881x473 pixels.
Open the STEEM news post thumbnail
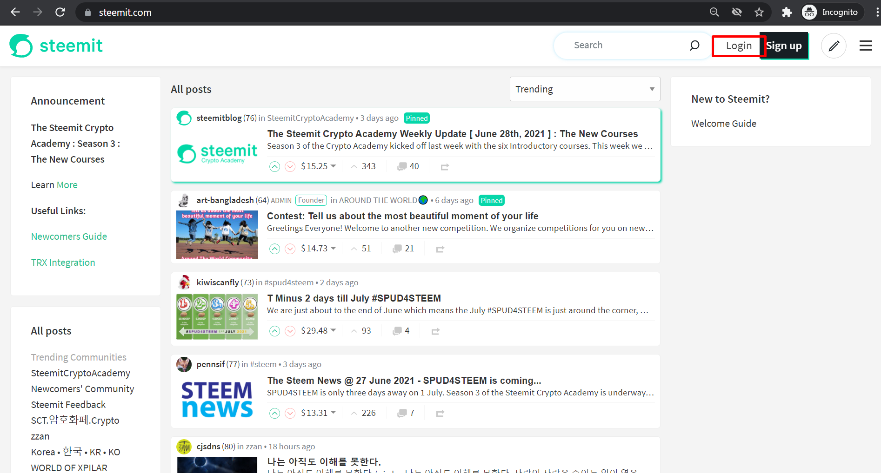(217, 399)
